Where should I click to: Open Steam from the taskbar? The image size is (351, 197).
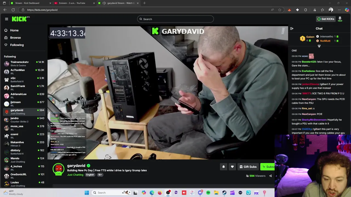click(x=224, y=193)
